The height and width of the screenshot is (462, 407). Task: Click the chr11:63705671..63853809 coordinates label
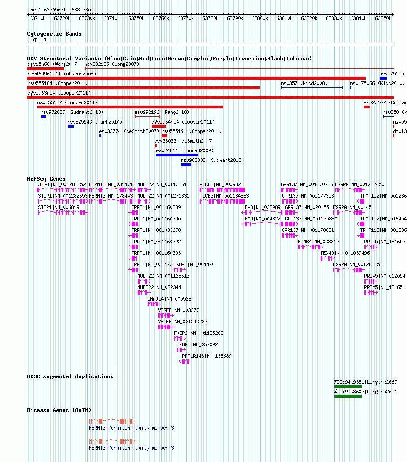(60, 10)
